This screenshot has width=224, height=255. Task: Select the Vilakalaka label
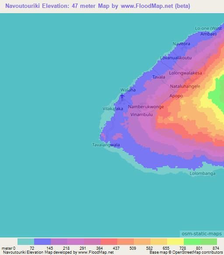tap(113, 109)
